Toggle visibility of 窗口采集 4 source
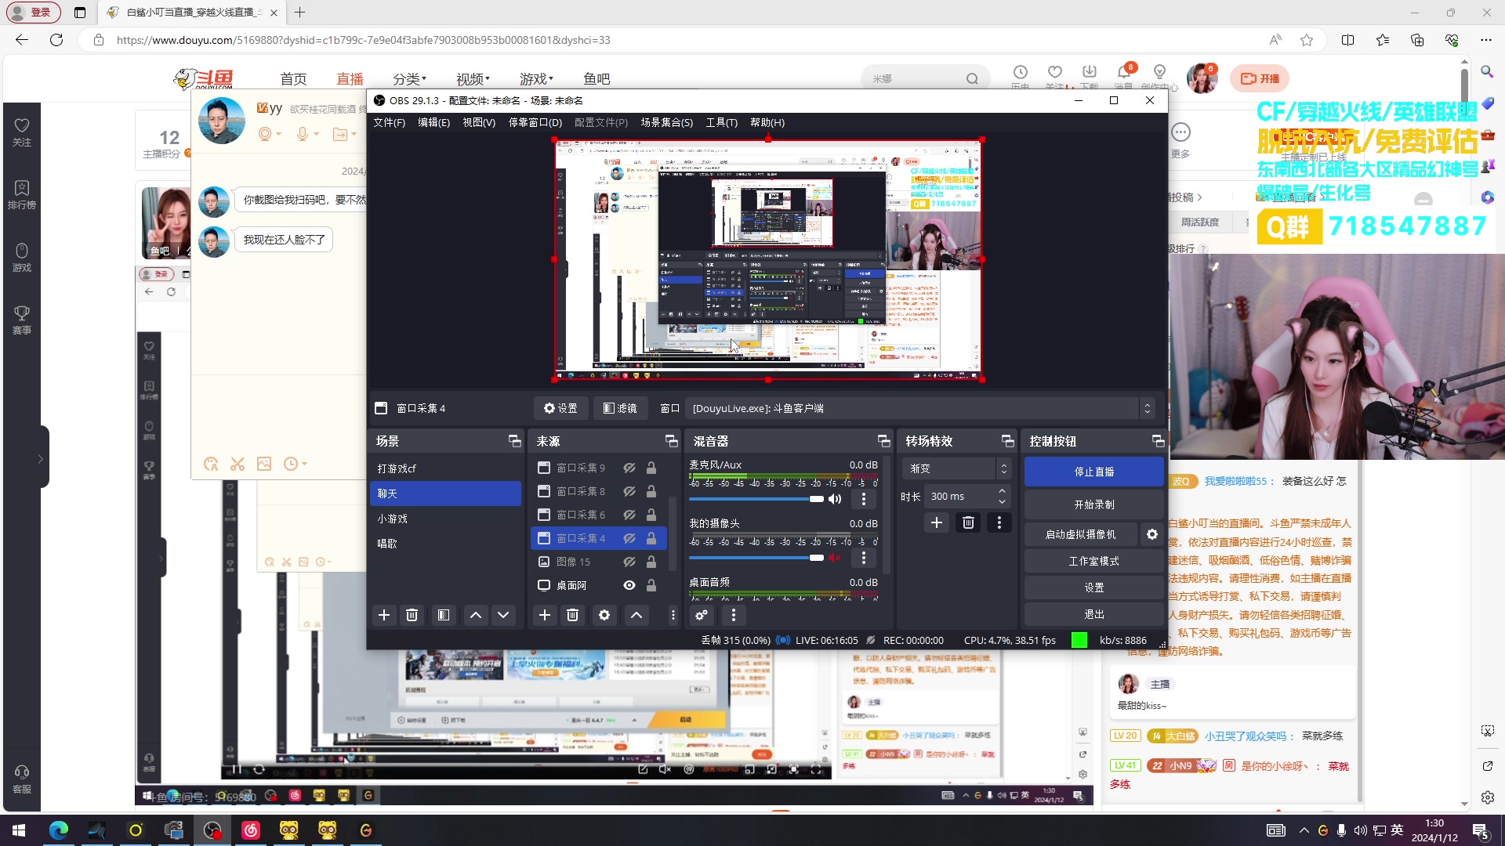Viewport: 1505px width, 846px height. (x=629, y=538)
